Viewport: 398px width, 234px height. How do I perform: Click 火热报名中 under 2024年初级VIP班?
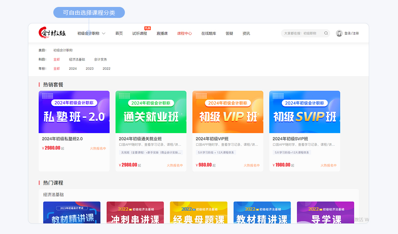click(252, 165)
